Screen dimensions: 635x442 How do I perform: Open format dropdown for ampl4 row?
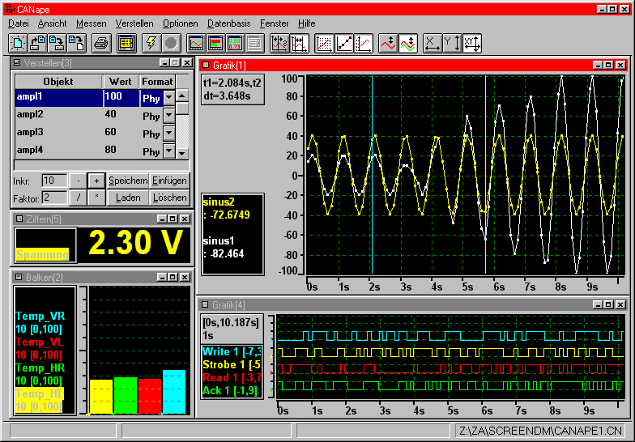168,151
